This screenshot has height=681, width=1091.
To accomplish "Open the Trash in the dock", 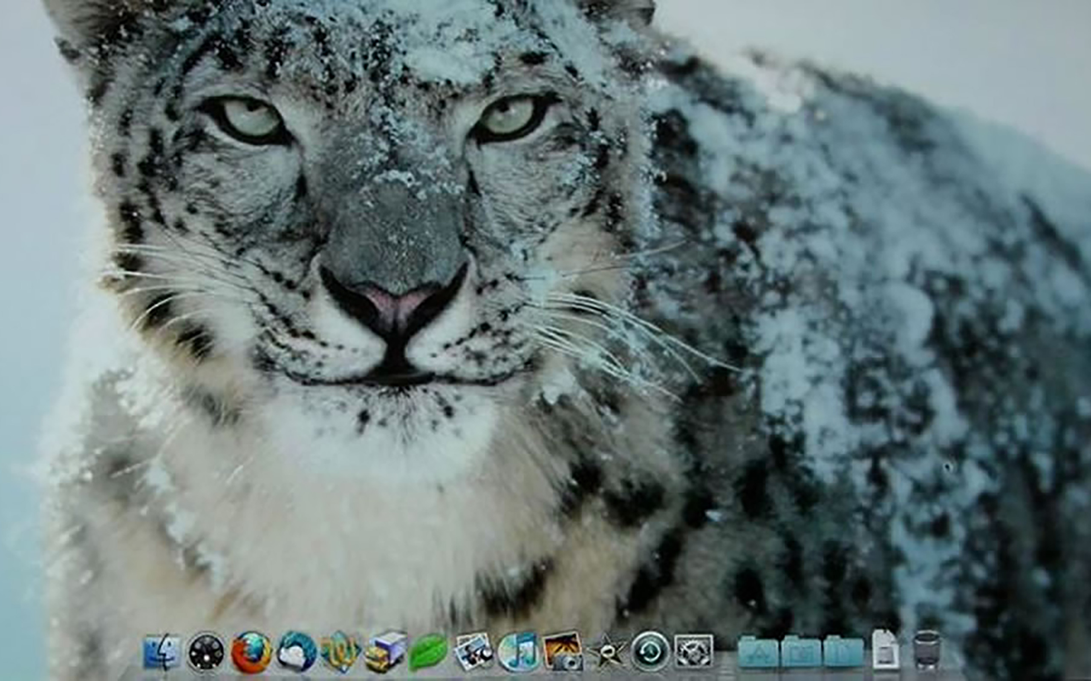I will (x=926, y=650).
